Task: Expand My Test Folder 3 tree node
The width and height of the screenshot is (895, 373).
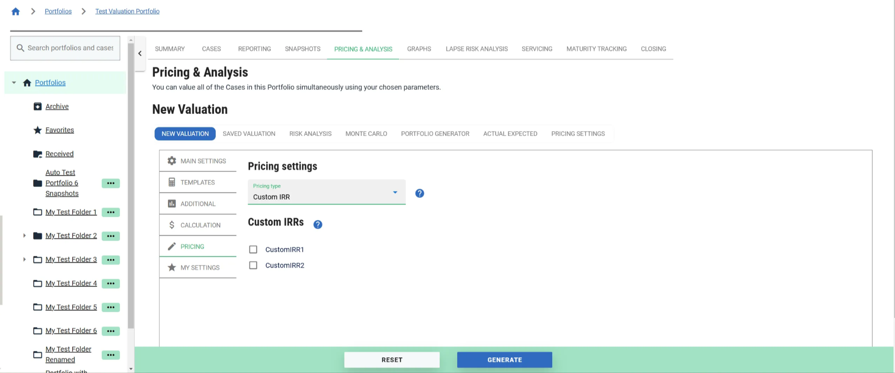Action: click(x=24, y=259)
